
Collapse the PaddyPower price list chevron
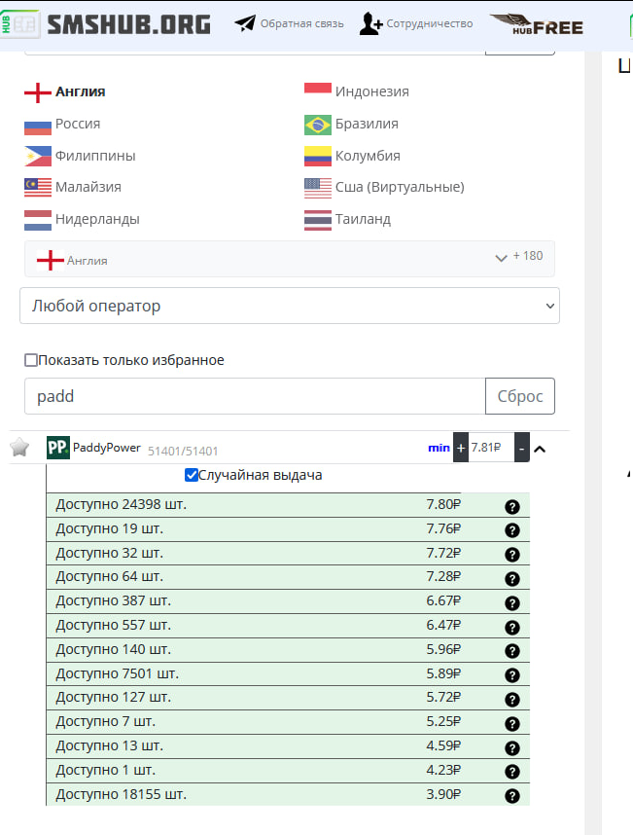[541, 449]
